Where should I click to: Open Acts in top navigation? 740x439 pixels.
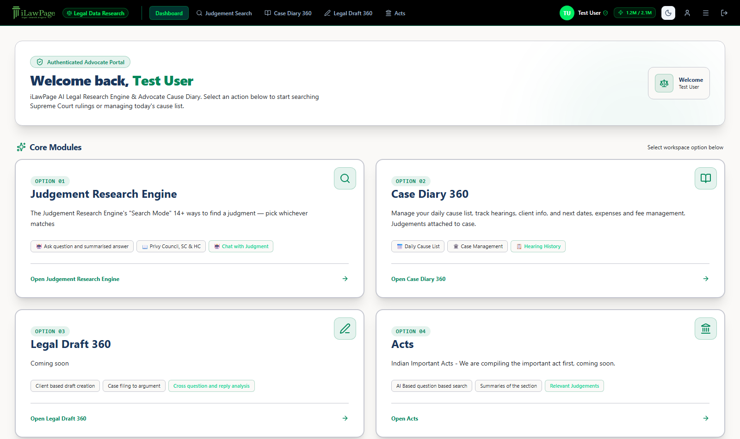395,13
